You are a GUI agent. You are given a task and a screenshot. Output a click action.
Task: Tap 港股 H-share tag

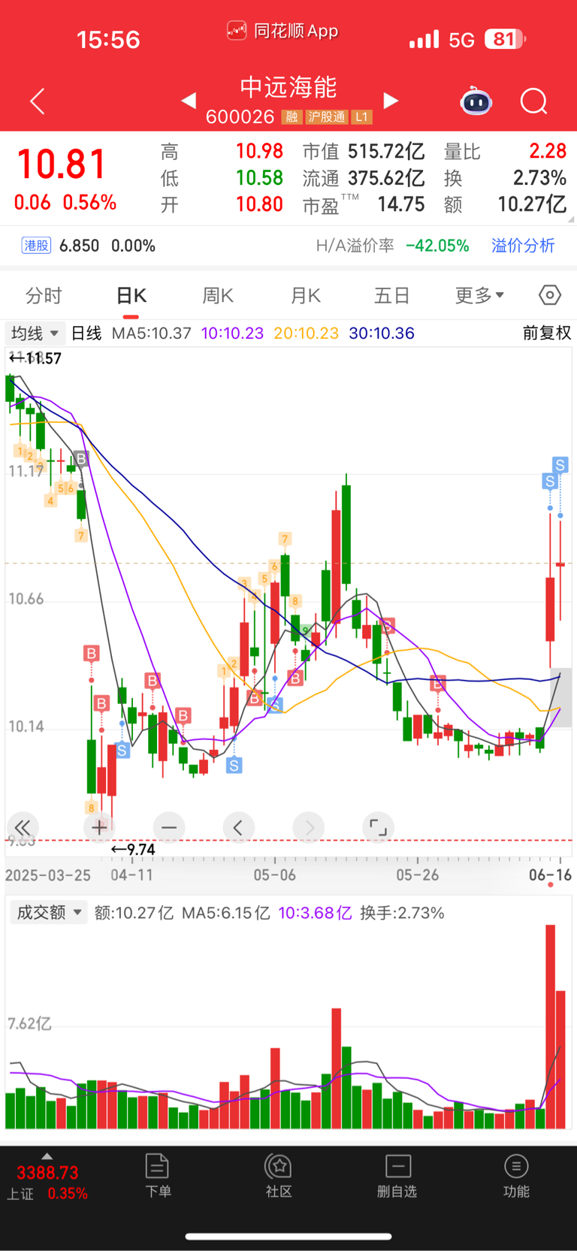point(36,246)
